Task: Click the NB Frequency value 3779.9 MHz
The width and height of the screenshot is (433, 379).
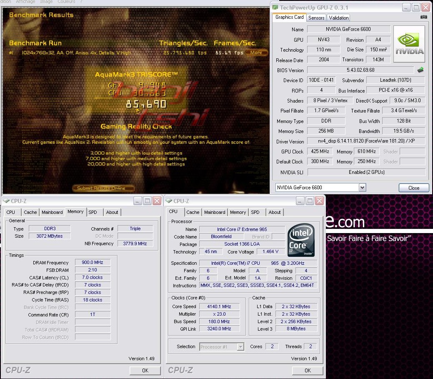Action: (x=135, y=243)
